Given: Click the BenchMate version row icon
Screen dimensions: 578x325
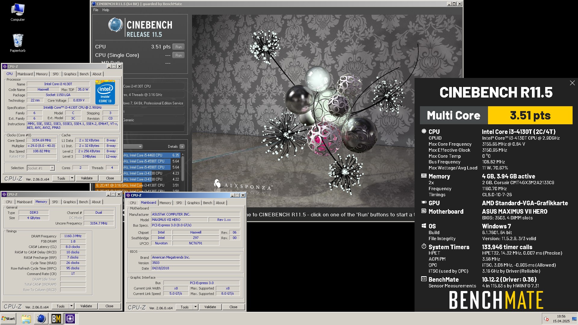Looking at the screenshot, I should (424, 279).
